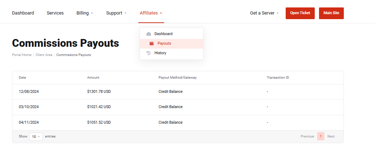Image resolution: width=375 pixels, height=157 pixels.
Task: Click the History clock icon
Action: 149,53
